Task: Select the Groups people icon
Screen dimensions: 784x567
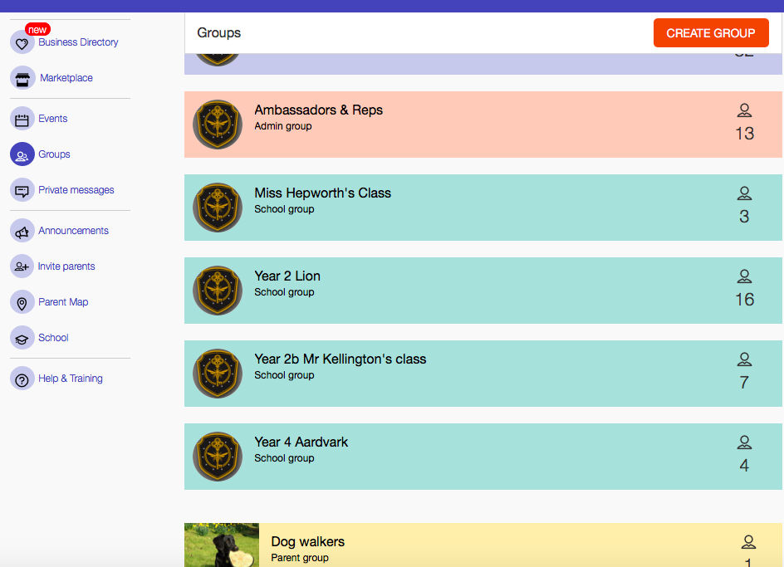Action: pyautogui.click(x=22, y=154)
